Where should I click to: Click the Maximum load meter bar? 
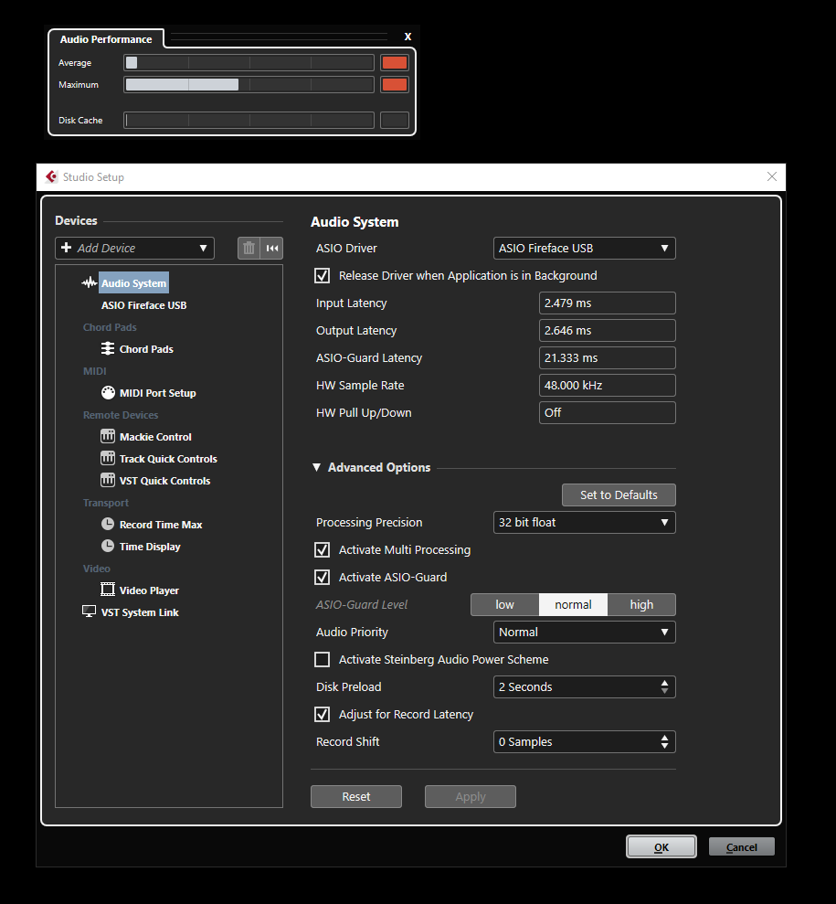(x=249, y=85)
